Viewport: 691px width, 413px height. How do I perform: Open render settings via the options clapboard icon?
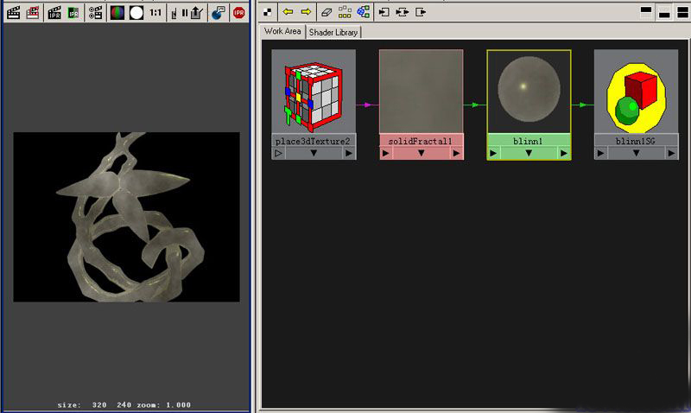point(95,13)
